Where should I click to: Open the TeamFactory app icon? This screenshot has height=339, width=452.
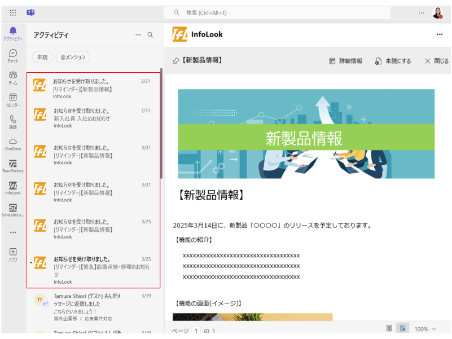point(12,166)
